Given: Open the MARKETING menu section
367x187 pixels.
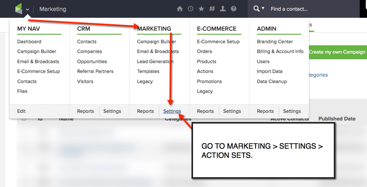Looking at the screenshot, I should tap(154, 29).
